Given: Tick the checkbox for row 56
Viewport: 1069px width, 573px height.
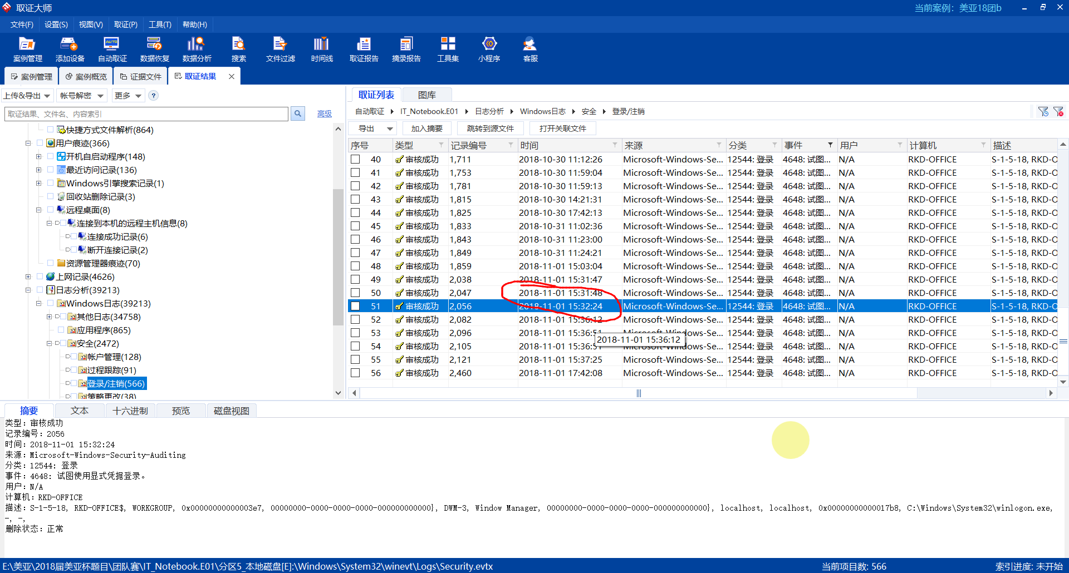Looking at the screenshot, I should pos(355,373).
